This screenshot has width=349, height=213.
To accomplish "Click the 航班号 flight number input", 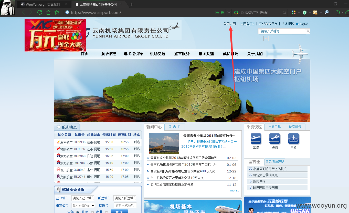I will click(x=125, y=205).
